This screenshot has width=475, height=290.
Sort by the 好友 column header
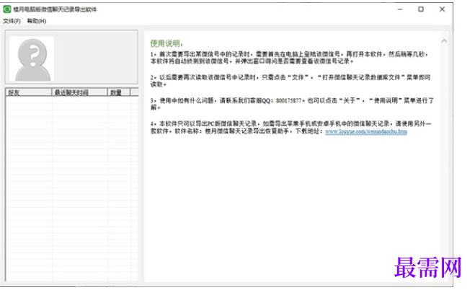point(29,92)
